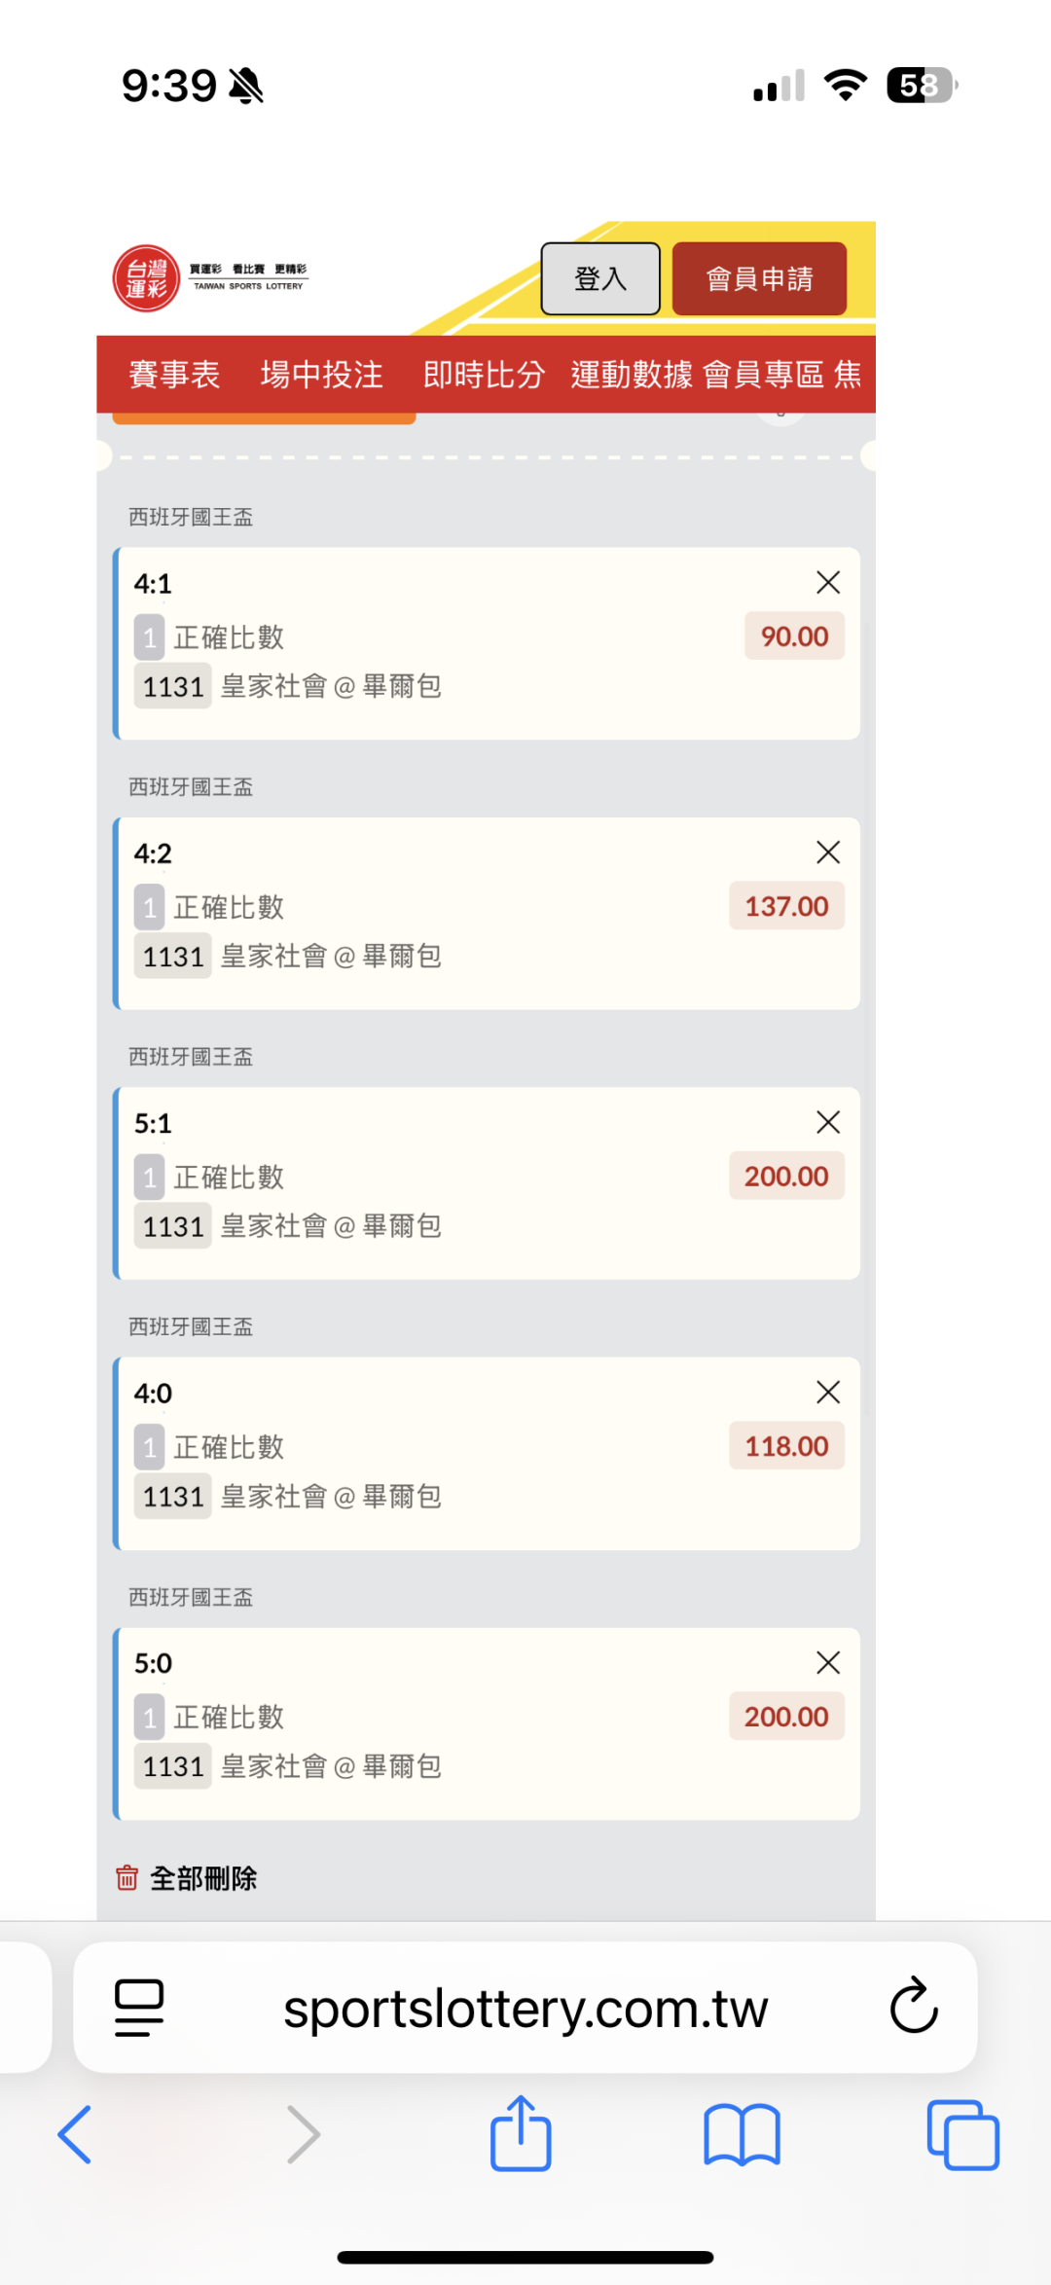
Task: Tap the 90.00 odds for 4:1
Action: (794, 636)
